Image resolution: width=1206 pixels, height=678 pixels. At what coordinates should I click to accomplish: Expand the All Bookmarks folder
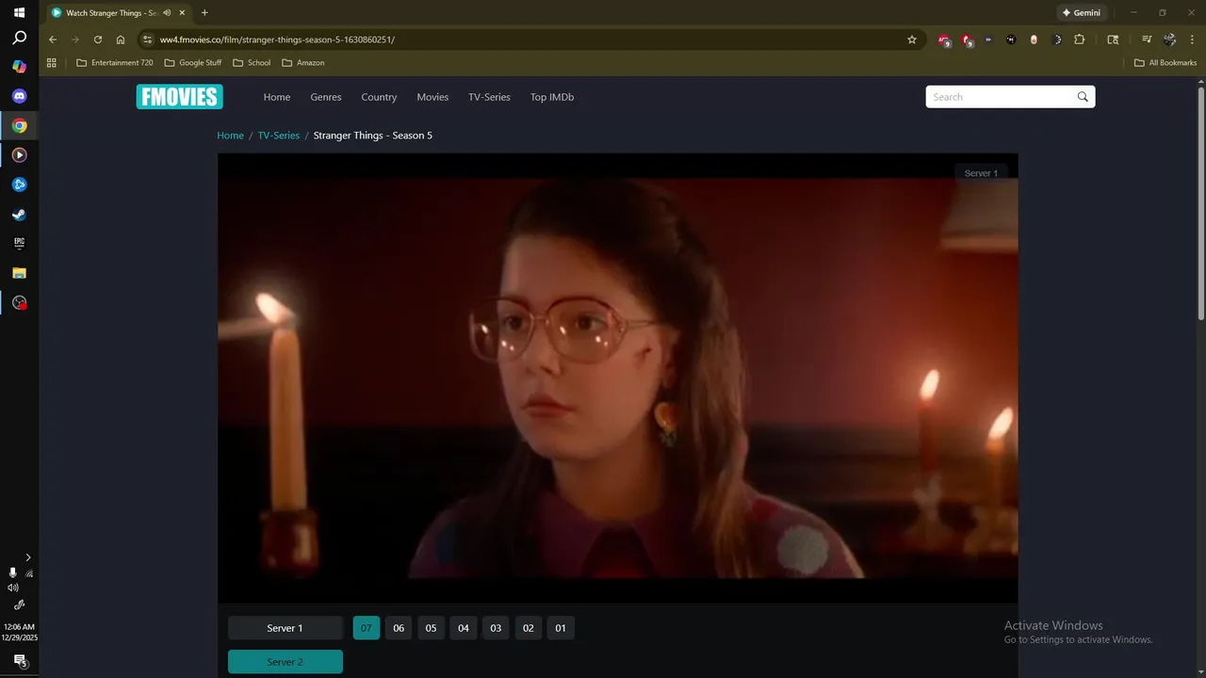[1165, 63]
